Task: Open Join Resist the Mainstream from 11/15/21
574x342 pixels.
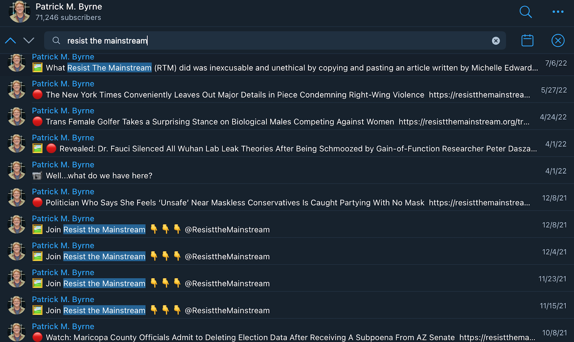Action: (x=287, y=305)
